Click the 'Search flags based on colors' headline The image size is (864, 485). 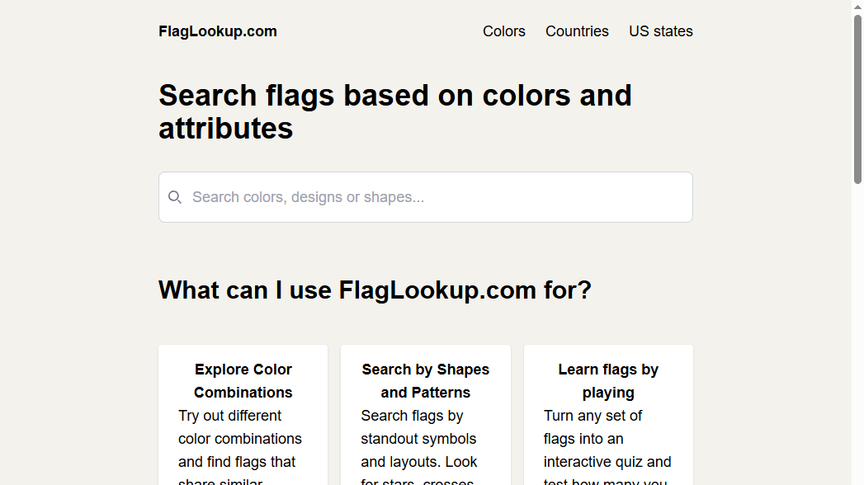click(x=395, y=111)
